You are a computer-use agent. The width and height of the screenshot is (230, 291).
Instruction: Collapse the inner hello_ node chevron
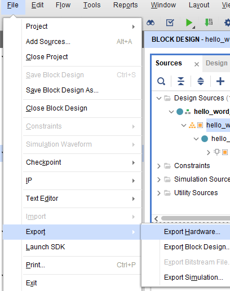point(196,139)
